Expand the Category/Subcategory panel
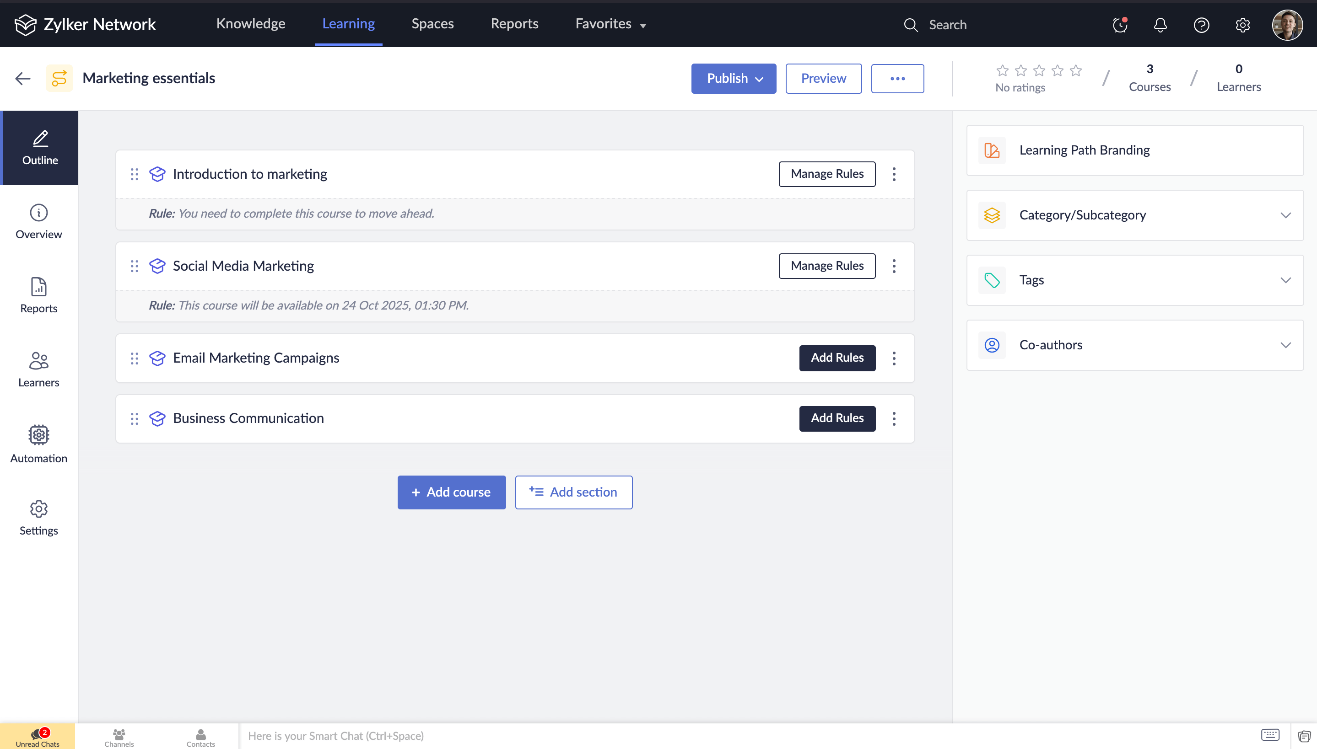Viewport: 1317px width, 749px height. pyautogui.click(x=1134, y=215)
